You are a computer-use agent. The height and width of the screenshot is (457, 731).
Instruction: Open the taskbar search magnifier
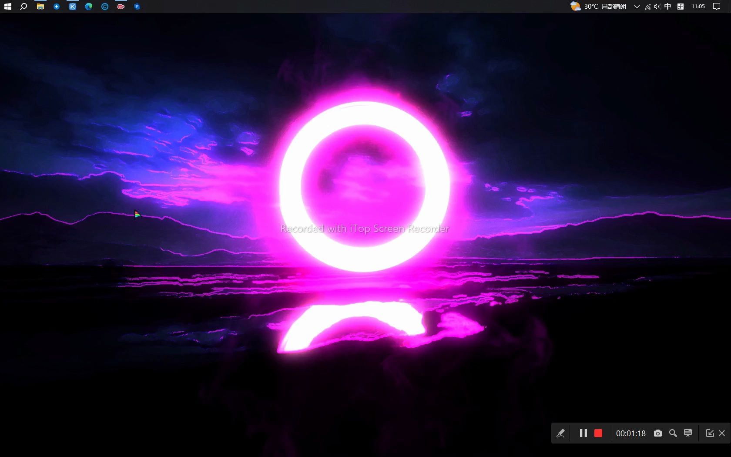pos(24,7)
